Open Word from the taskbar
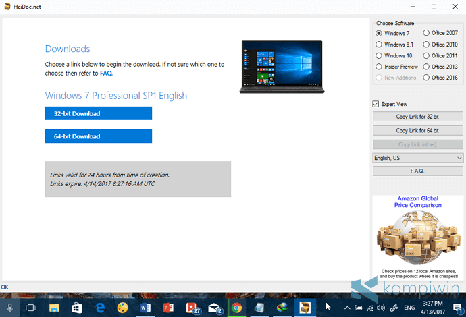The height and width of the screenshot is (317, 466). pos(145,308)
